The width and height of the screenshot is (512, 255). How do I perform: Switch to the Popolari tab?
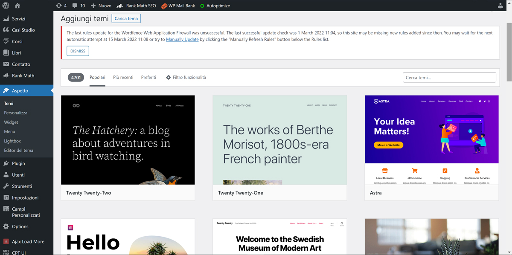[97, 77]
